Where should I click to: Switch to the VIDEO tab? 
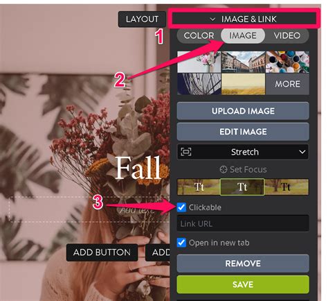tap(287, 35)
